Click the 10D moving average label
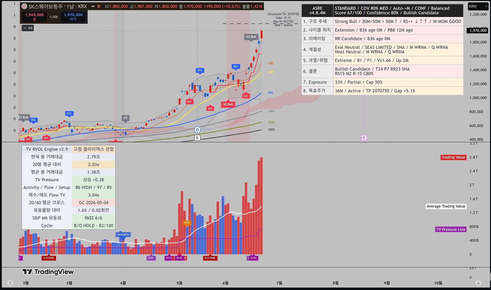The image size is (491, 290). click(271, 63)
